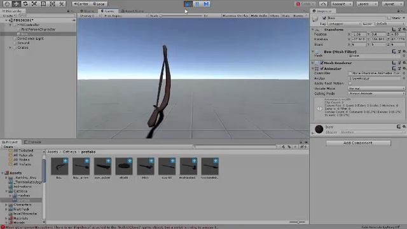
Task: Click the Rotation Y input field
Action: pos(379,39)
